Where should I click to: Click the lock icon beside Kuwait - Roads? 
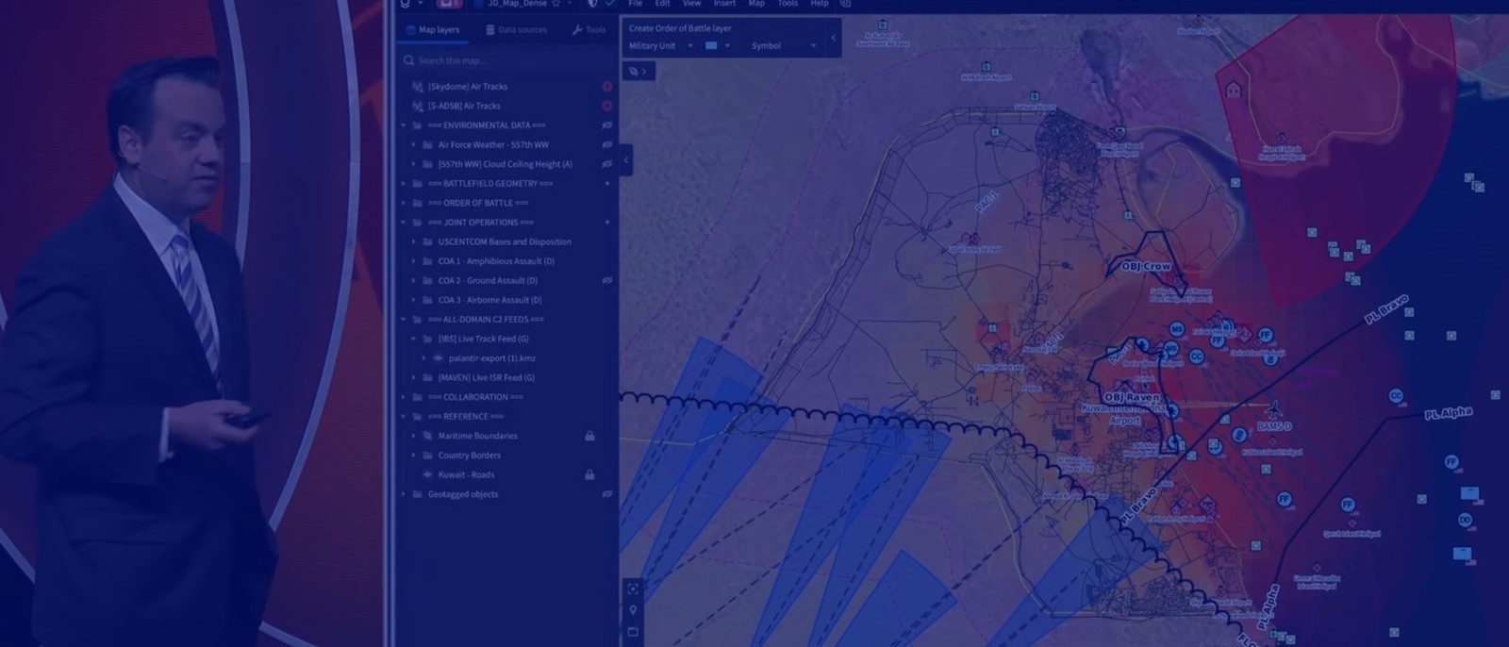(589, 474)
